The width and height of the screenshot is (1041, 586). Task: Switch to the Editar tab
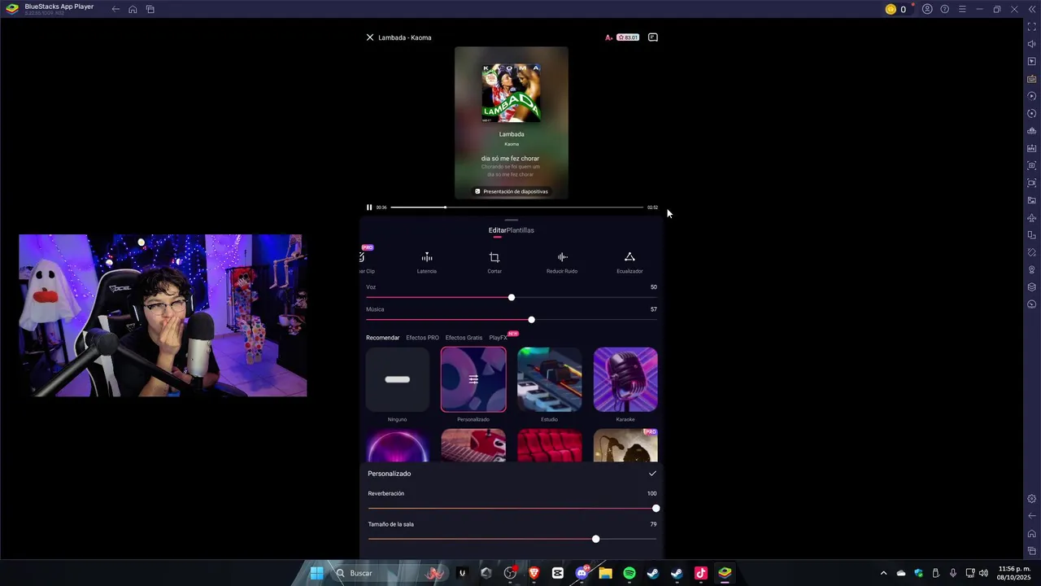[497, 230]
